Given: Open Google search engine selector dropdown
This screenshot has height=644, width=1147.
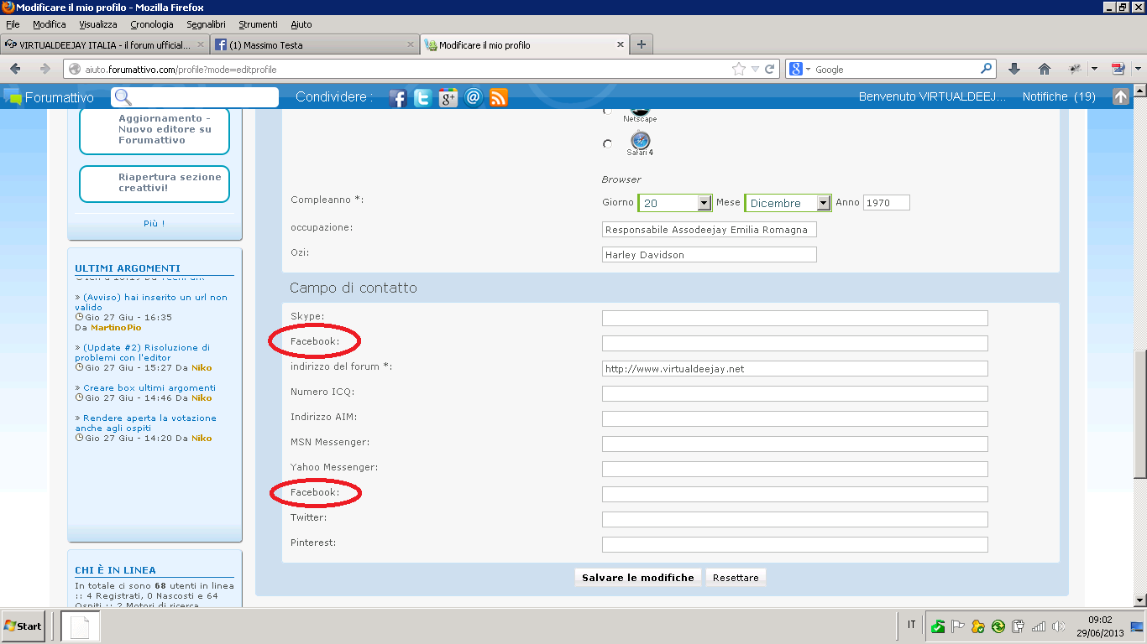Looking at the screenshot, I should [x=801, y=69].
